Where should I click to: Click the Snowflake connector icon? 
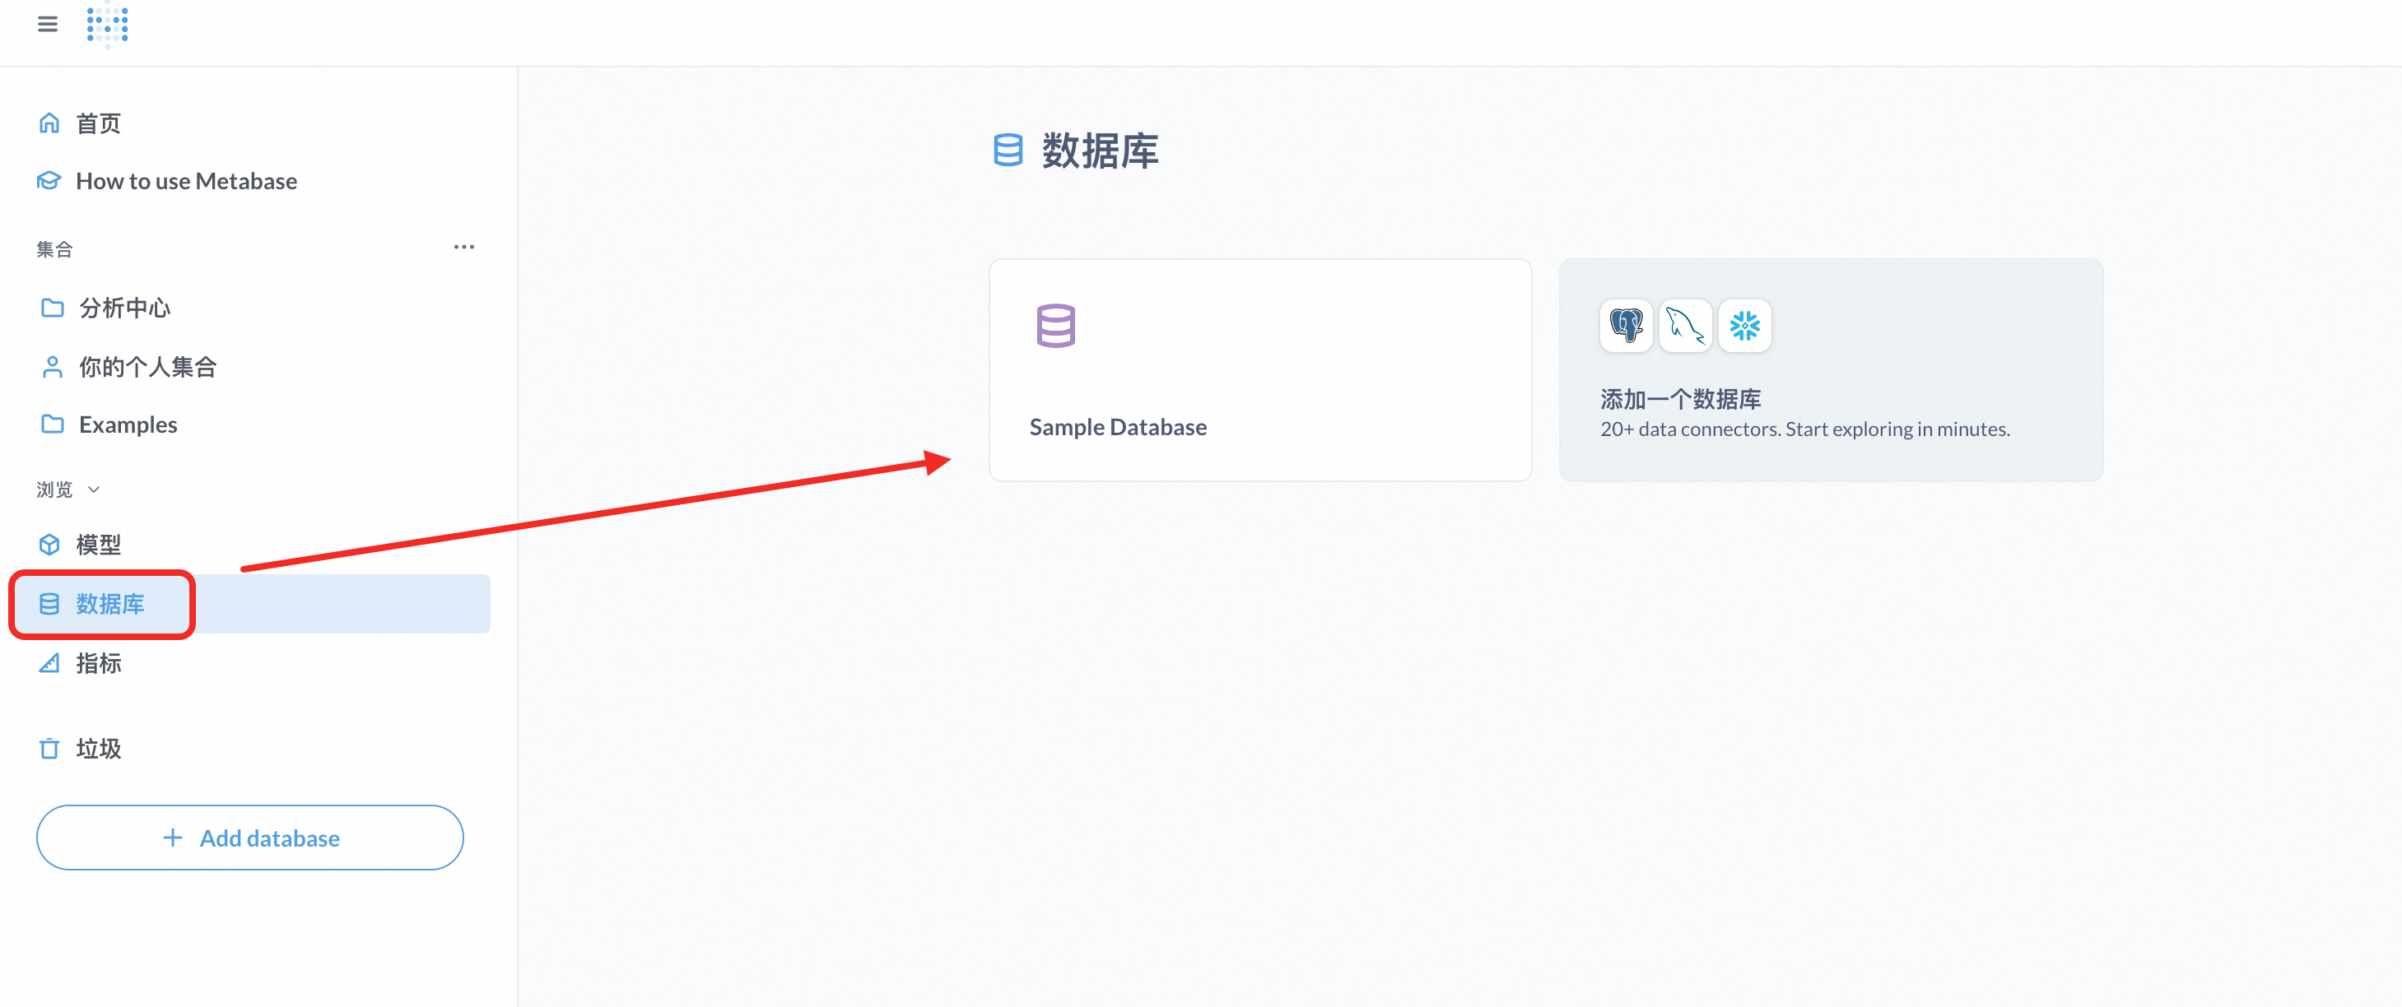tap(1744, 325)
